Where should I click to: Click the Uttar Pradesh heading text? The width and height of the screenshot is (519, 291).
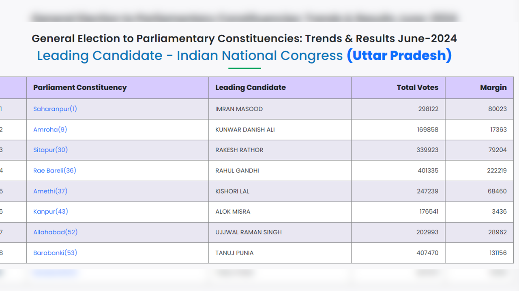point(399,55)
